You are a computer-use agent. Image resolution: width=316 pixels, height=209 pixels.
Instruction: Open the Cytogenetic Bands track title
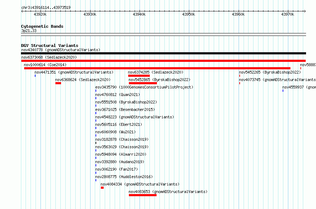tap(42, 26)
